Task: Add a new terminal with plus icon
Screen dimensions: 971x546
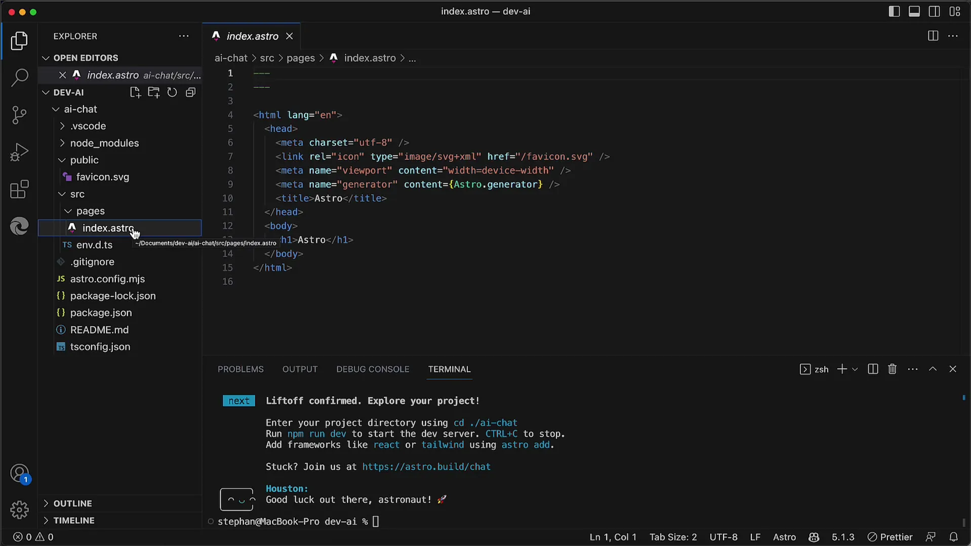Action: pos(842,369)
